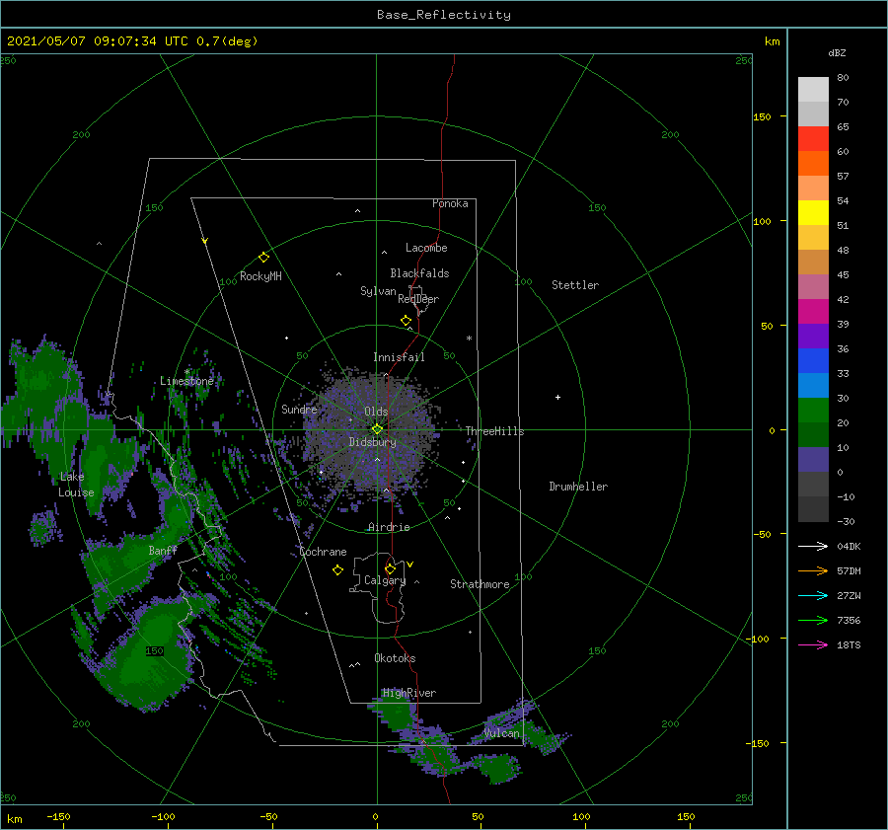Viewport: 888px width, 830px height.
Task: Click the RockyMH label
Action: pyautogui.click(x=260, y=276)
